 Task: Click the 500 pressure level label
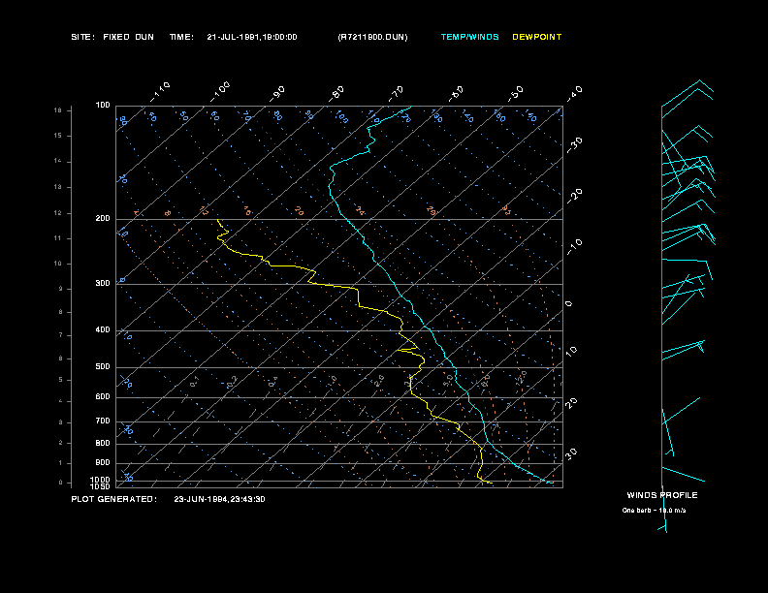(103, 366)
